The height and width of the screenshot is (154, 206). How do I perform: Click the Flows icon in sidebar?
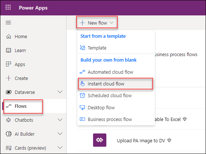click(x=9, y=106)
